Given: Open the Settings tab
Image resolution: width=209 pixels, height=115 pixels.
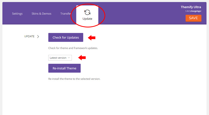Looking at the screenshot, I should tap(17, 14).
